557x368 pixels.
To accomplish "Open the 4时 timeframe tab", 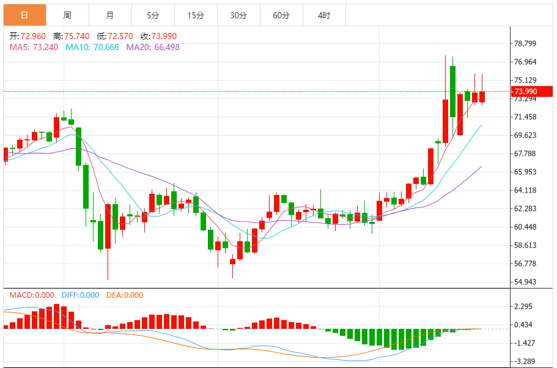I will coord(324,15).
